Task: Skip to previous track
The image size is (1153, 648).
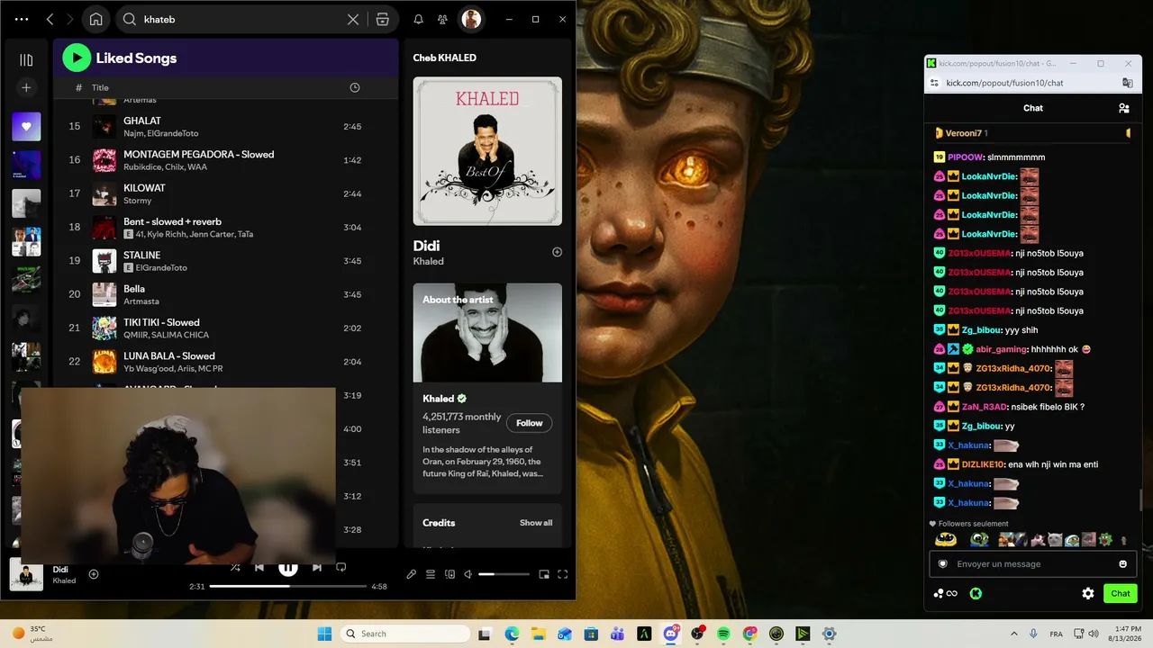Action: coord(259,568)
